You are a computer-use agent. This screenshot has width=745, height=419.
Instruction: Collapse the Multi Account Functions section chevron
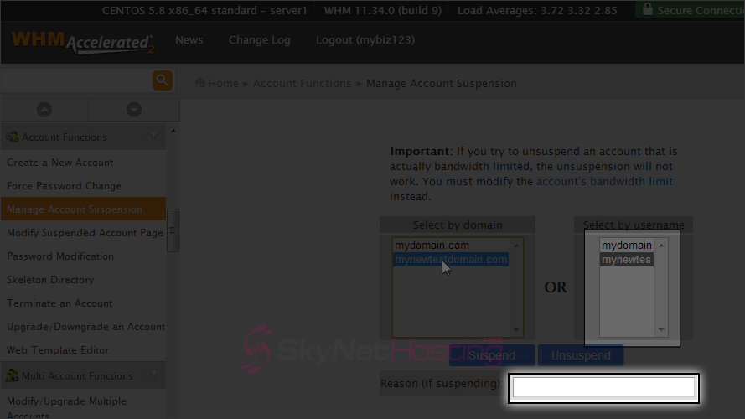point(154,375)
